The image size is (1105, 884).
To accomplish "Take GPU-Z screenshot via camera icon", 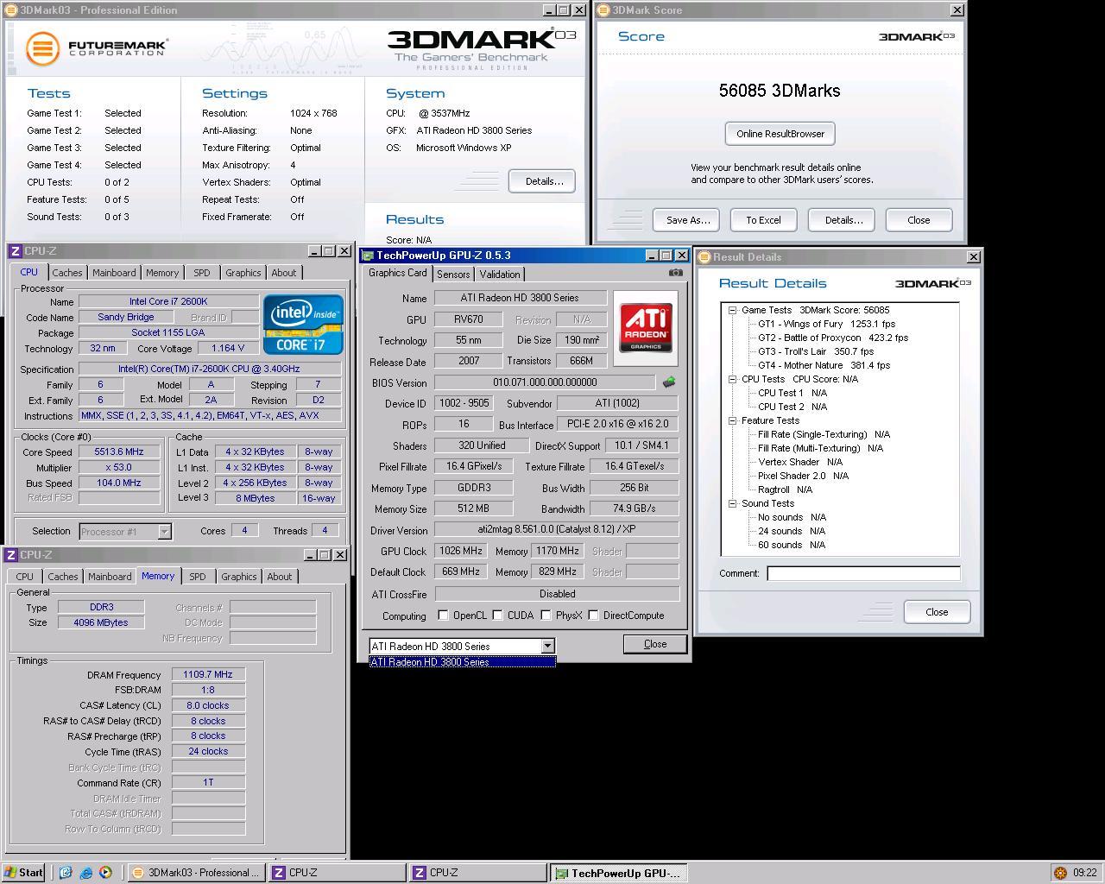I will tap(675, 273).
